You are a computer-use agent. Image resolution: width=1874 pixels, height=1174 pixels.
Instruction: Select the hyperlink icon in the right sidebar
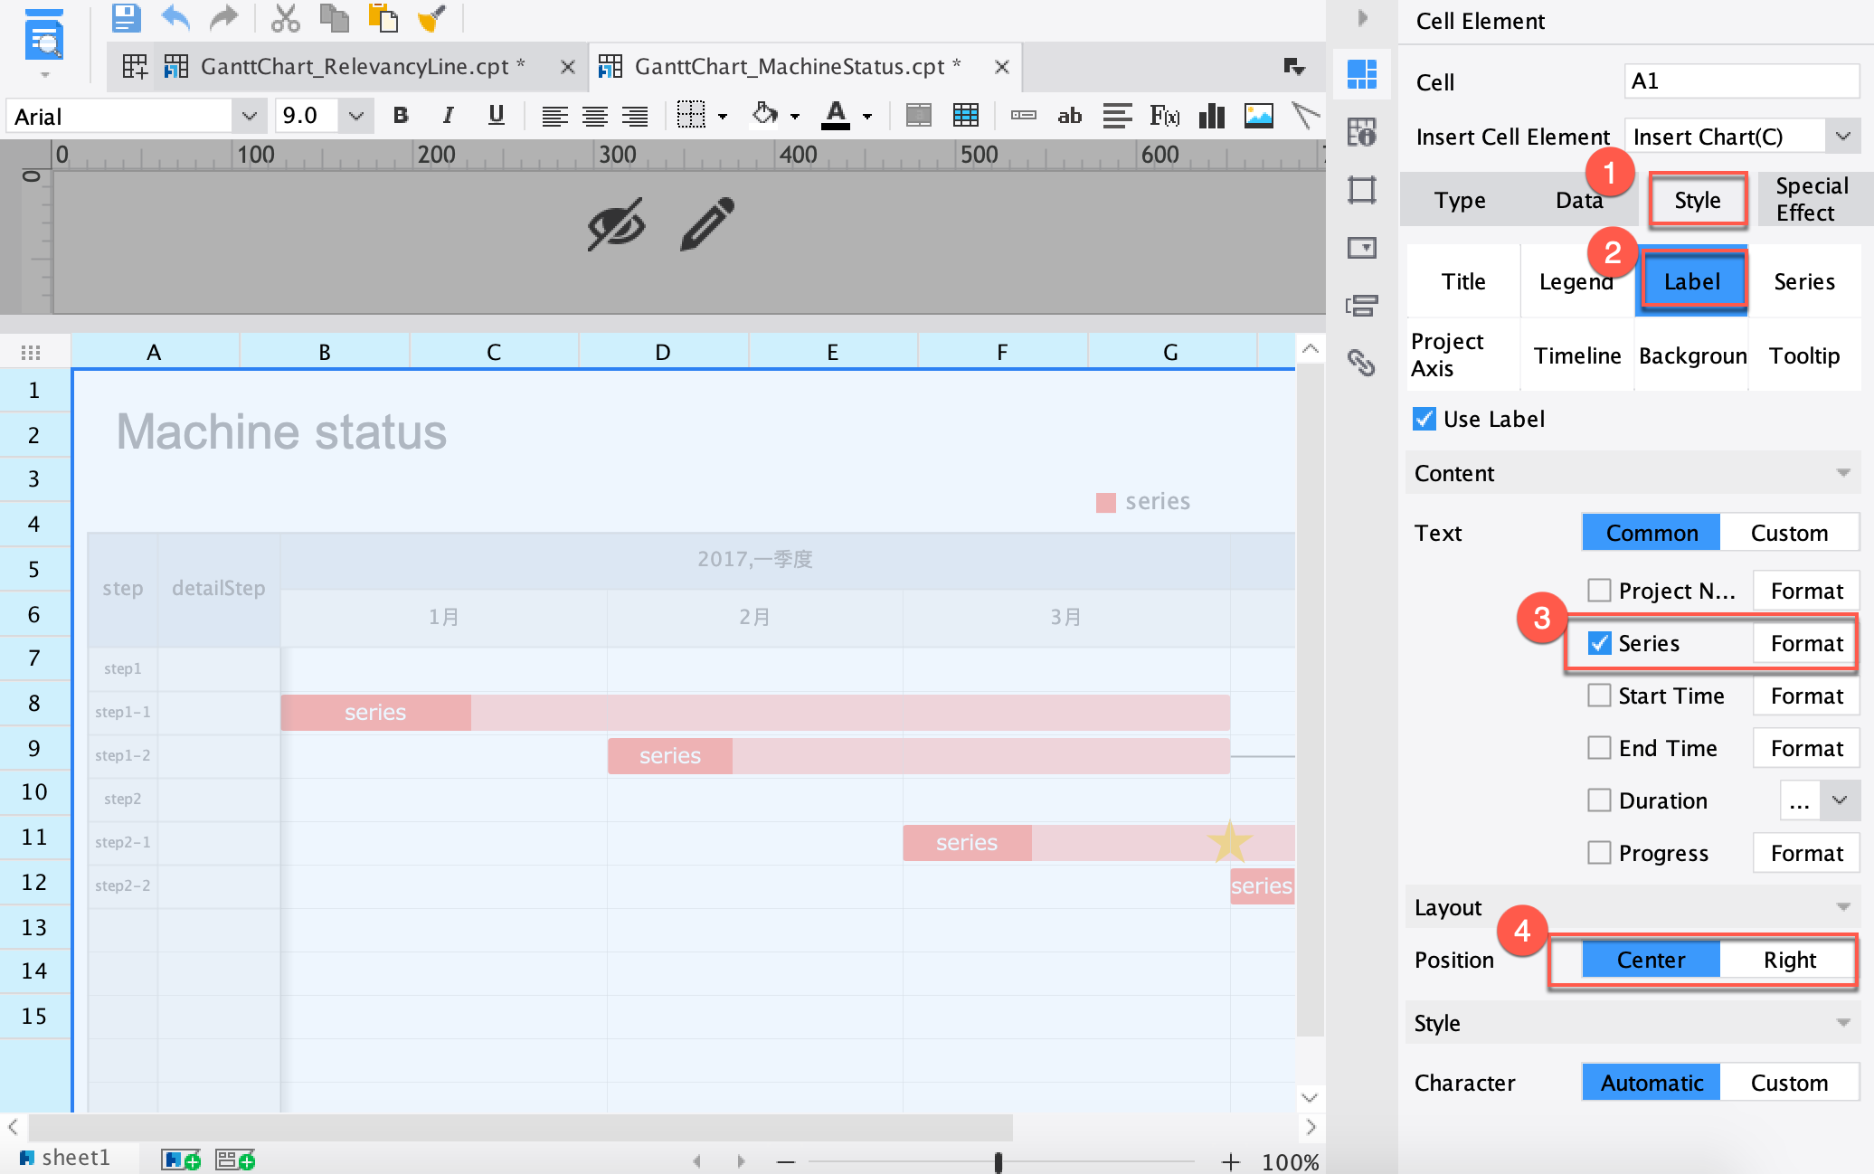pyautogui.click(x=1361, y=364)
